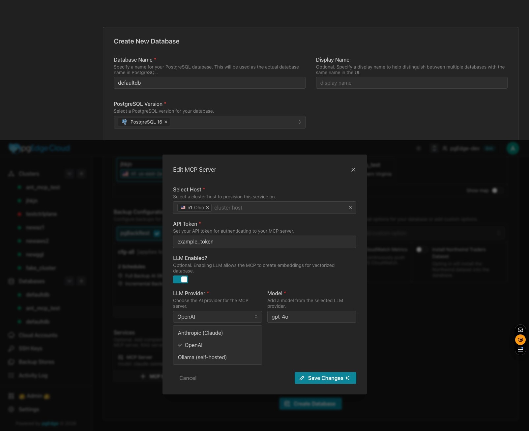Focus the Model text field containing gpt-4o
The height and width of the screenshot is (431, 529).
pyautogui.click(x=311, y=317)
